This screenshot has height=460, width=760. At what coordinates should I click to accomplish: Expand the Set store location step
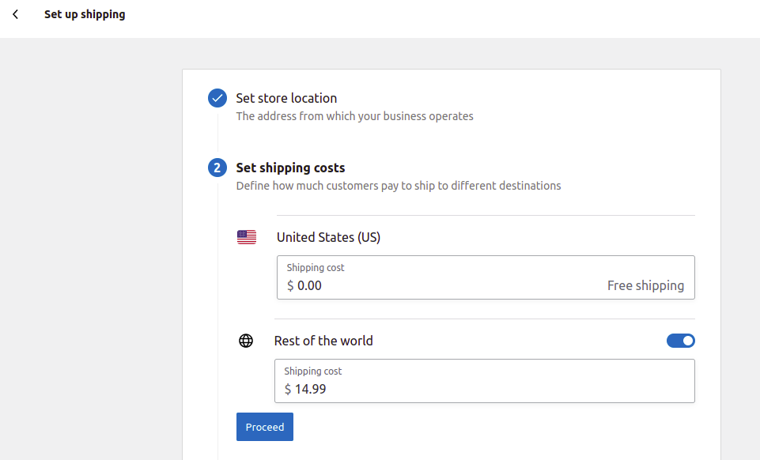point(286,98)
